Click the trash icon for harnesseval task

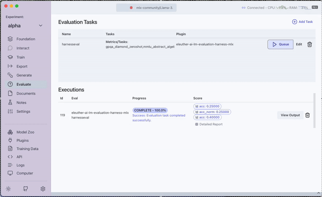(310, 44)
